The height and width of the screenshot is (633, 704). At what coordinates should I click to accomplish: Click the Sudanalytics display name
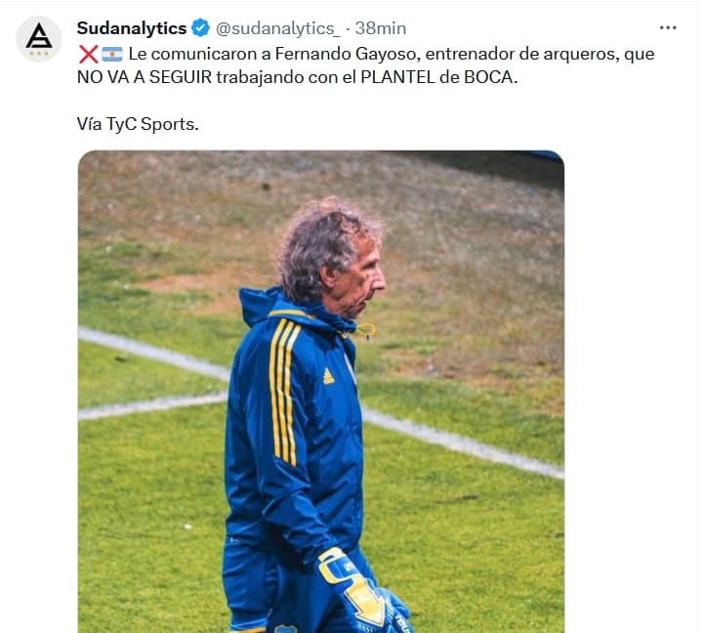132,28
